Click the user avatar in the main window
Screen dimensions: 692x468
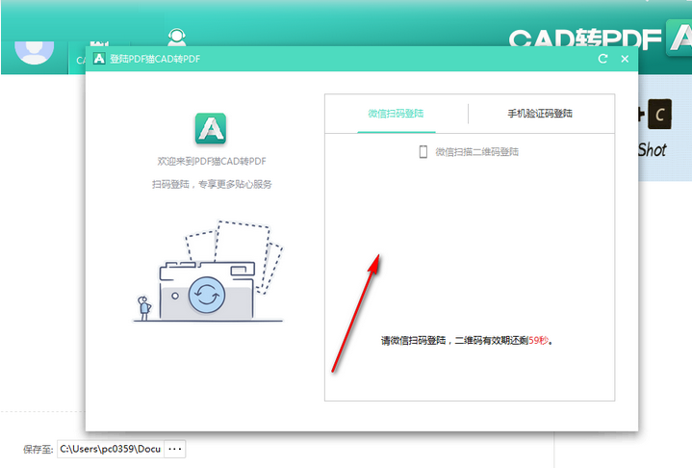35,52
